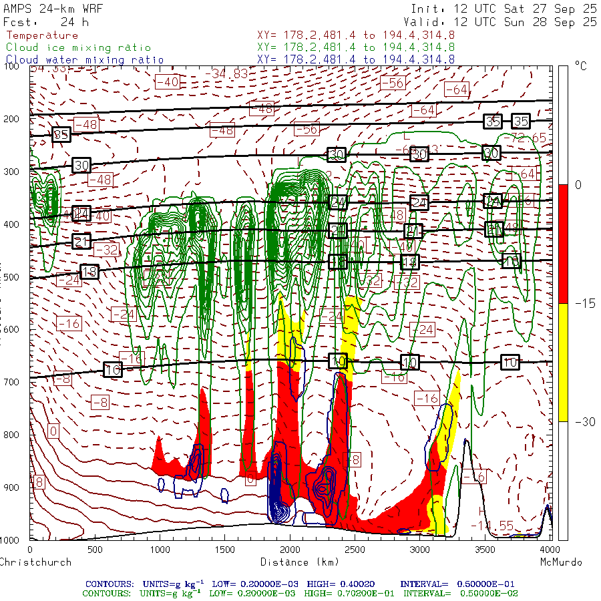Click the colorbar tick label "-30"
Screen dimensions: 601x601
tap(584, 422)
